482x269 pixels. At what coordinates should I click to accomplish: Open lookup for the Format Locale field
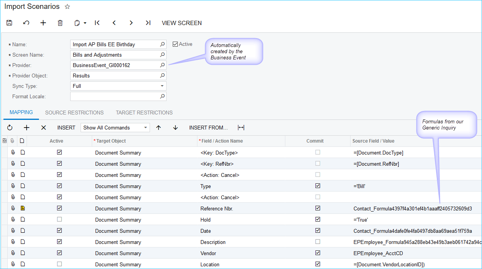point(162,96)
